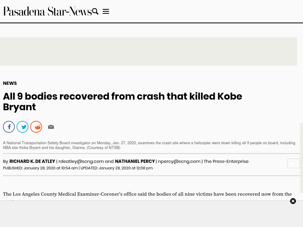Email rdeatley@scng.com
303x227 pixels.
coord(81,161)
